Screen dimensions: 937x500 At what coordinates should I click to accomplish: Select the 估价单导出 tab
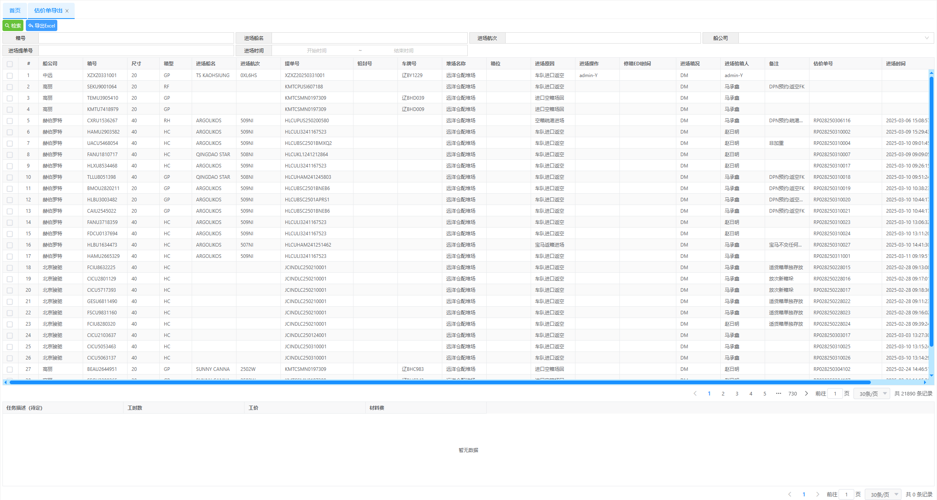tap(48, 10)
